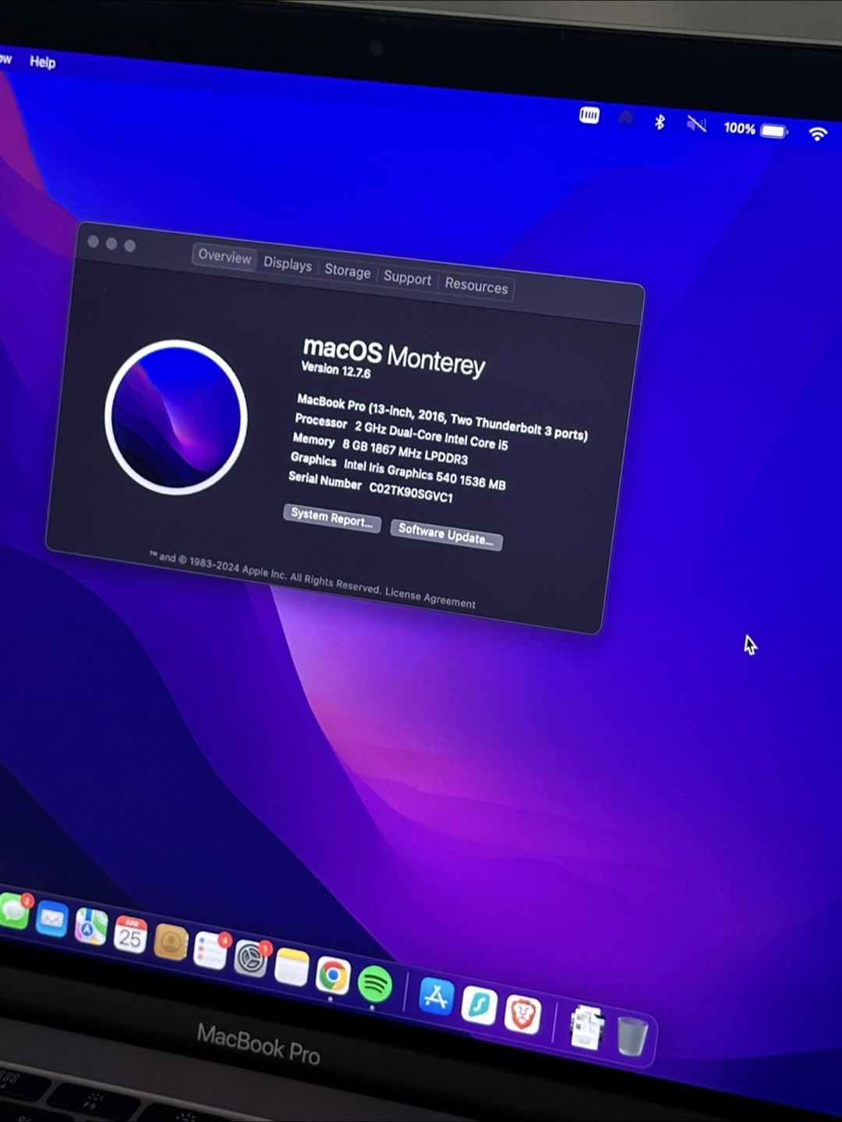Open the Resources tab
Image resolution: width=842 pixels, height=1122 pixels.
(476, 285)
